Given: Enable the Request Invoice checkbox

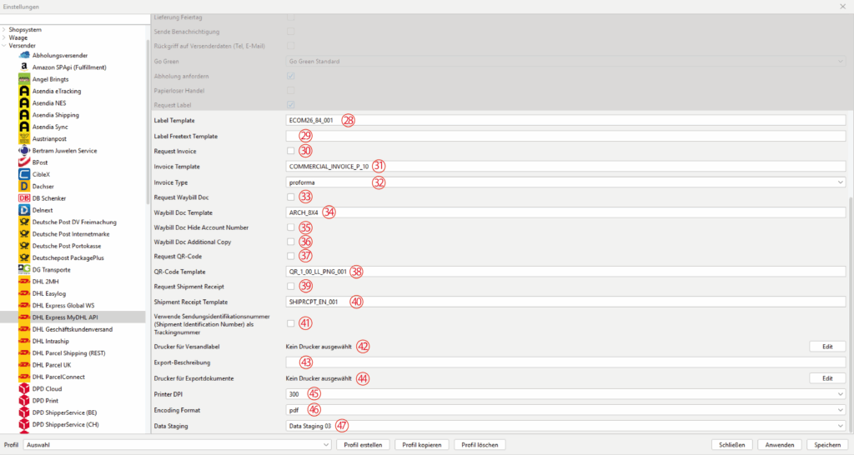Looking at the screenshot, I should (x=291, y=152).
